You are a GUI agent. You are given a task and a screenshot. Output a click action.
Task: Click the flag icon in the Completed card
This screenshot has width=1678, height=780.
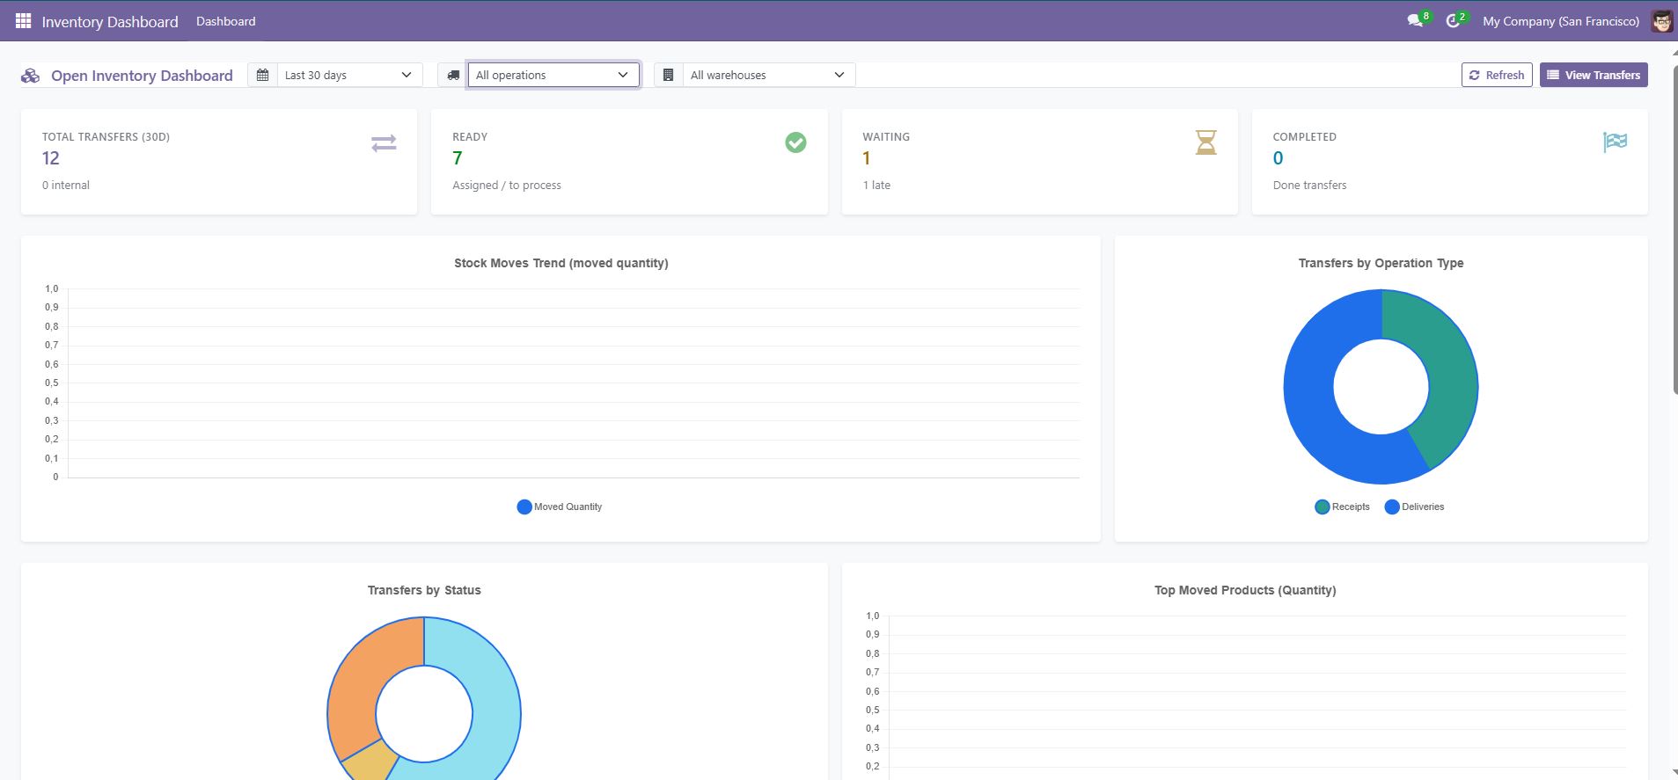click(x=1616, y=142)
